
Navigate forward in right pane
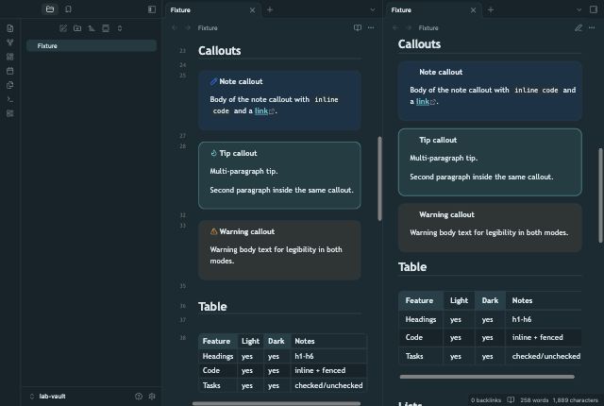click(x=409, y=27)
